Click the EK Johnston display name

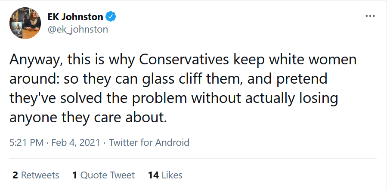coord(75,17)
